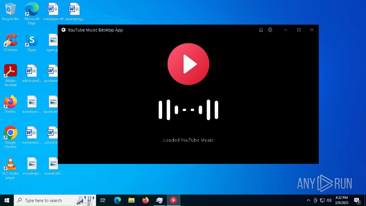366x206 pixels.
Task: Select the includedpl... image file
Action: click(x=32, y=167)
